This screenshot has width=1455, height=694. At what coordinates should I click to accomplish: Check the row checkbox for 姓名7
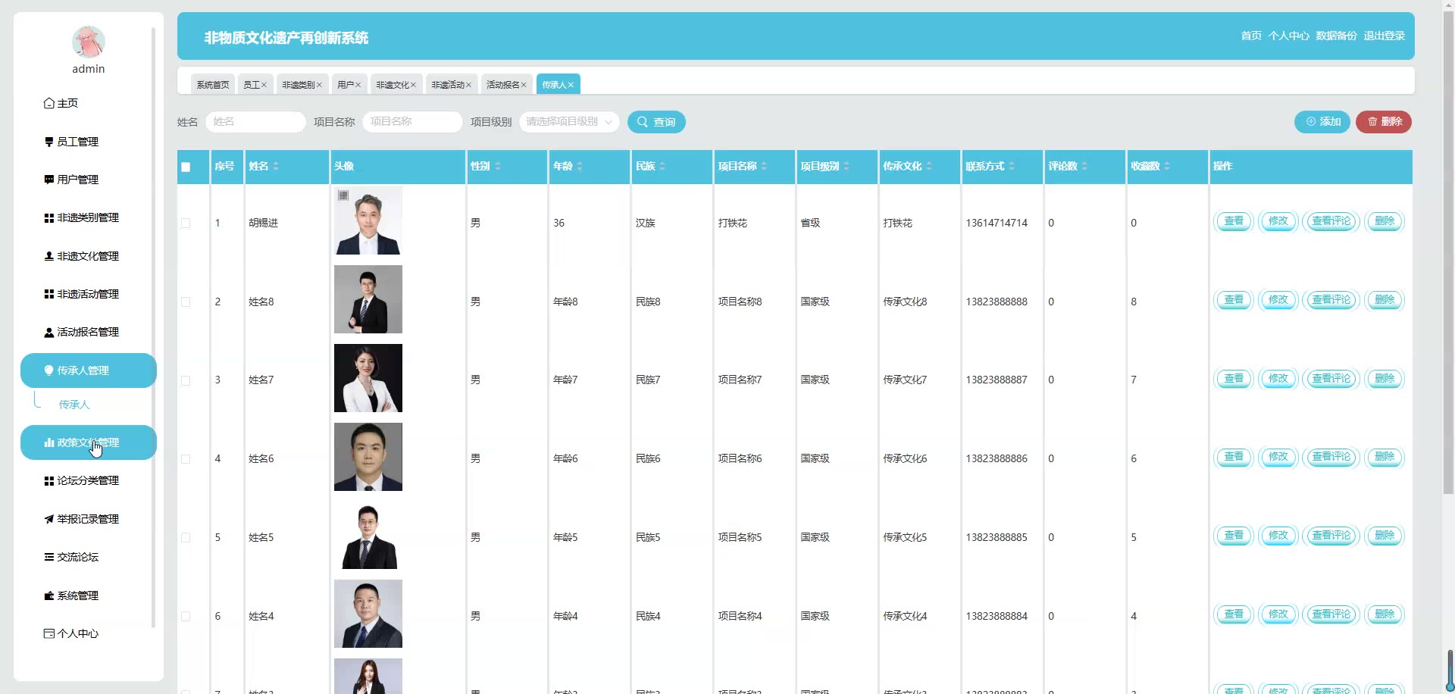[186, 380]
